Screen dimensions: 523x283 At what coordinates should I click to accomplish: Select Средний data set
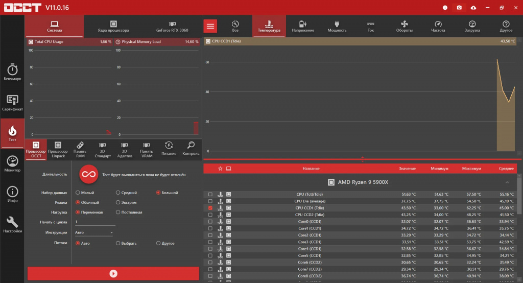coord(118,193)
